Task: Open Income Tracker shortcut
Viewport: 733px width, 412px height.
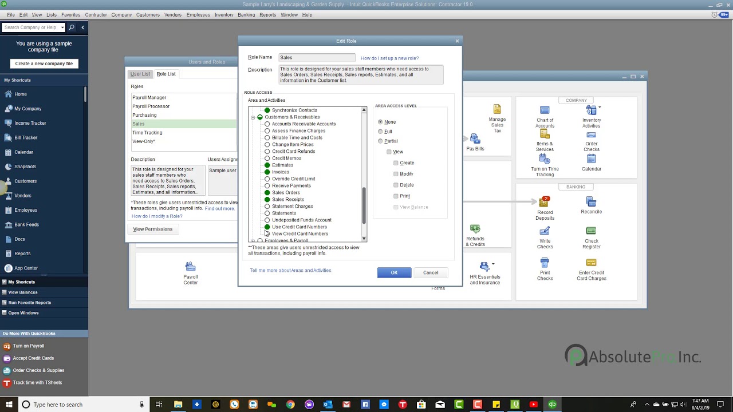Action: 30,123
